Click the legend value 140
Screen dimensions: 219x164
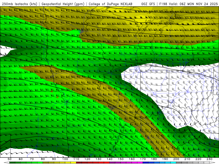pyautogui.click(x=109, y=159)
